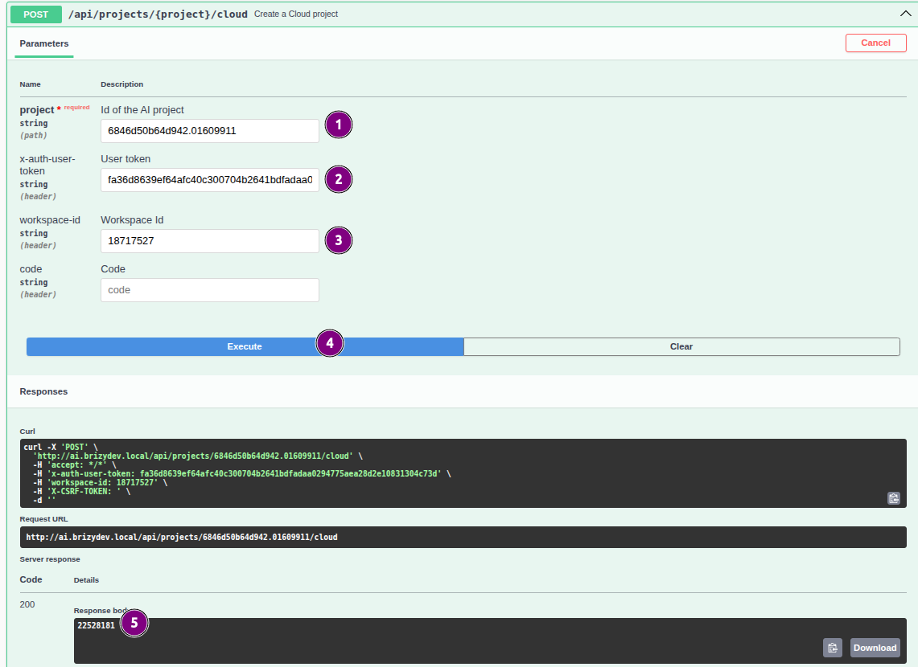Click the Request URL text box
The width and height of the screenshot is (918, 667).
463,538
